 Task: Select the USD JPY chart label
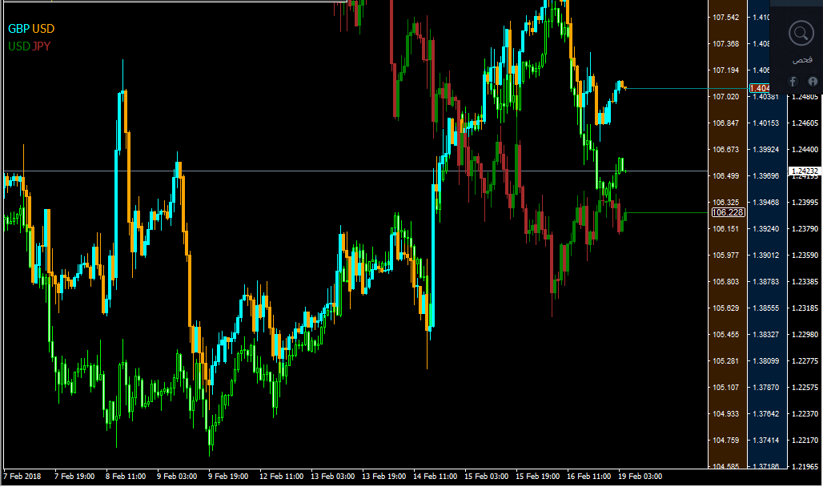pos(30,46)
